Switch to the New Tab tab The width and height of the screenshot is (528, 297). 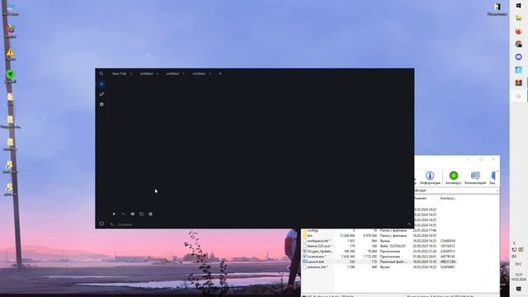click(119, 73)
